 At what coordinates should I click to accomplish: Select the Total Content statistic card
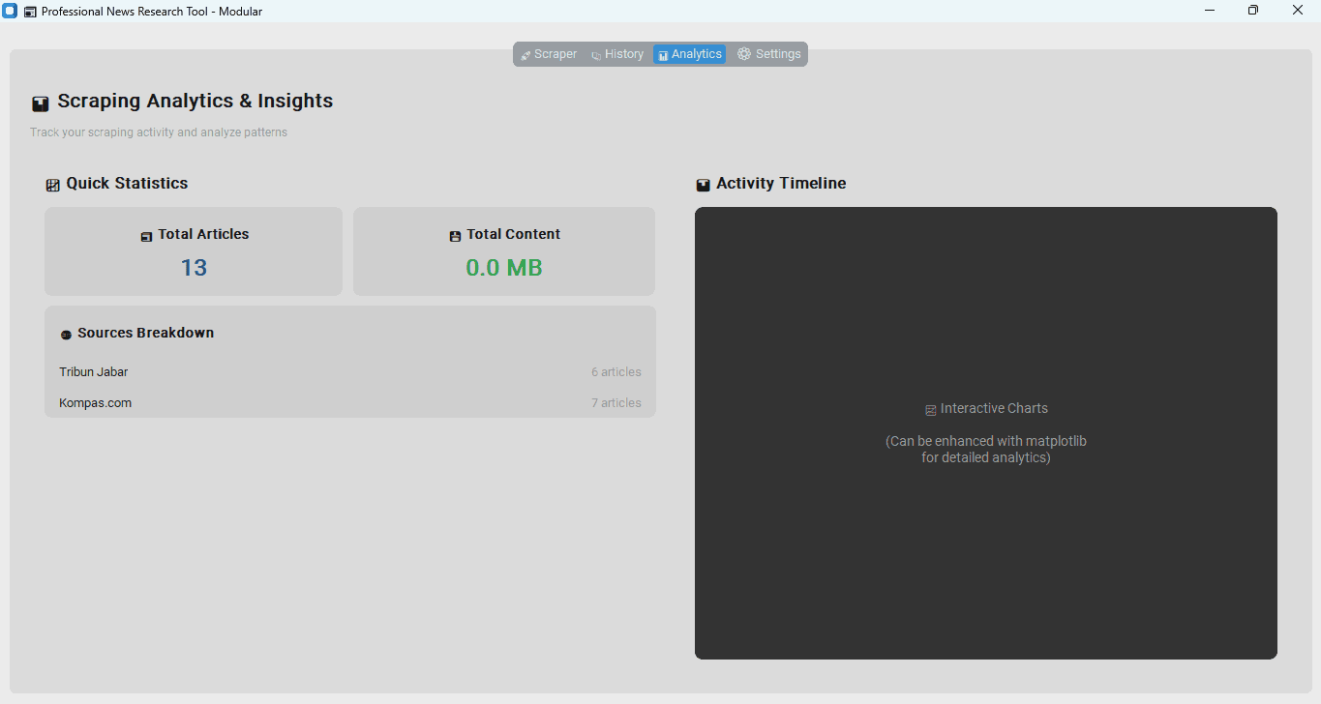(x=503, y=250)
